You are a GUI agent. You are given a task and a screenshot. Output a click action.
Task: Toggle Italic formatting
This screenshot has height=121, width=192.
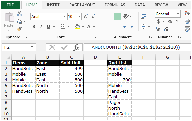pyautogui.click(x=41, y=27)
